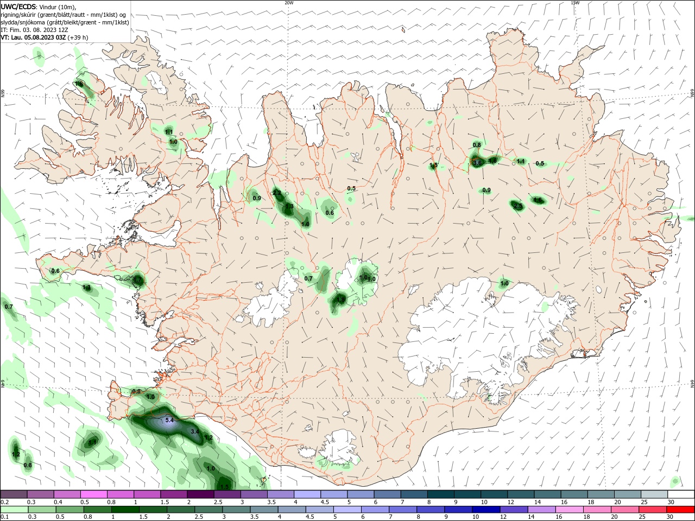695x521 pixels.
Task: Click the 'rigning/skúrir' legend description line
Action: click(x=64, y=15)
